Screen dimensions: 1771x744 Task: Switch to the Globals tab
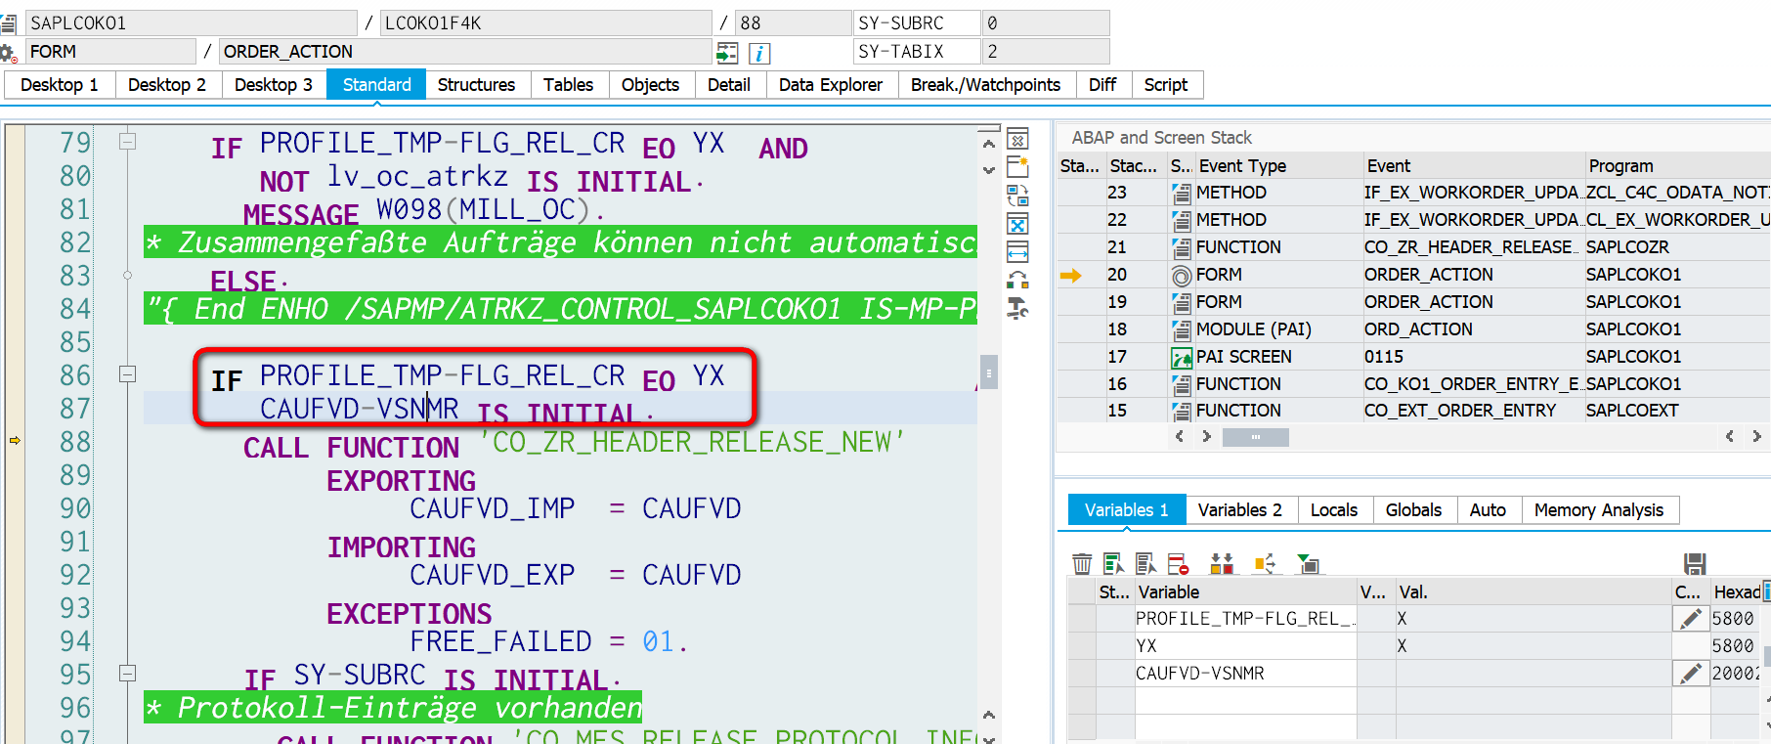tap(1413, 510)
